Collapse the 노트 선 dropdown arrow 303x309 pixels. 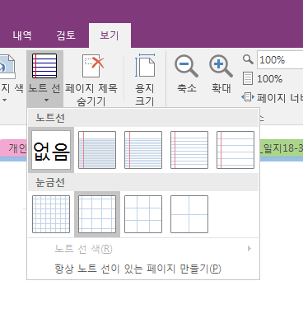click(46, 100)
